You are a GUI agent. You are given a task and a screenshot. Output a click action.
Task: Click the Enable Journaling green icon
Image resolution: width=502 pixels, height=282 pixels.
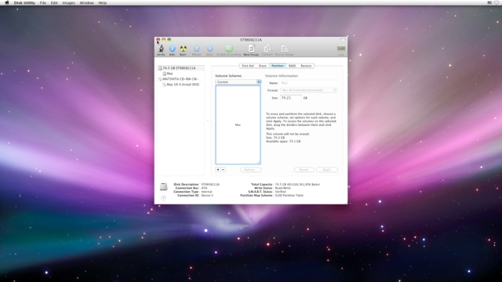(228, 49)
